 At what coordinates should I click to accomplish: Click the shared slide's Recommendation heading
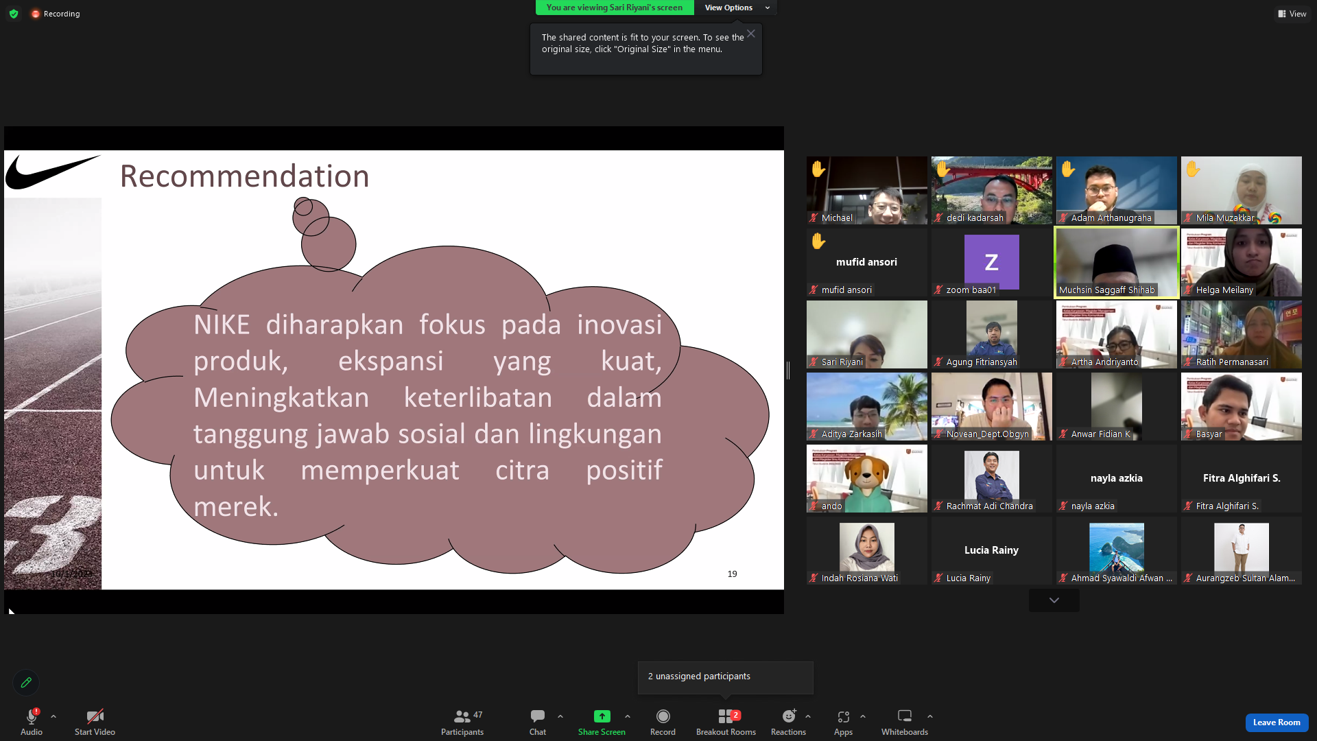point(245,176)
